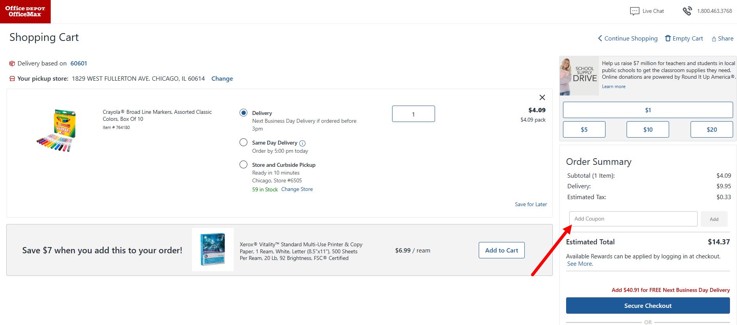The height and width of the screenshot is (325, 737).
Task: Click the Share link text
Action: (x=726, y=39)
